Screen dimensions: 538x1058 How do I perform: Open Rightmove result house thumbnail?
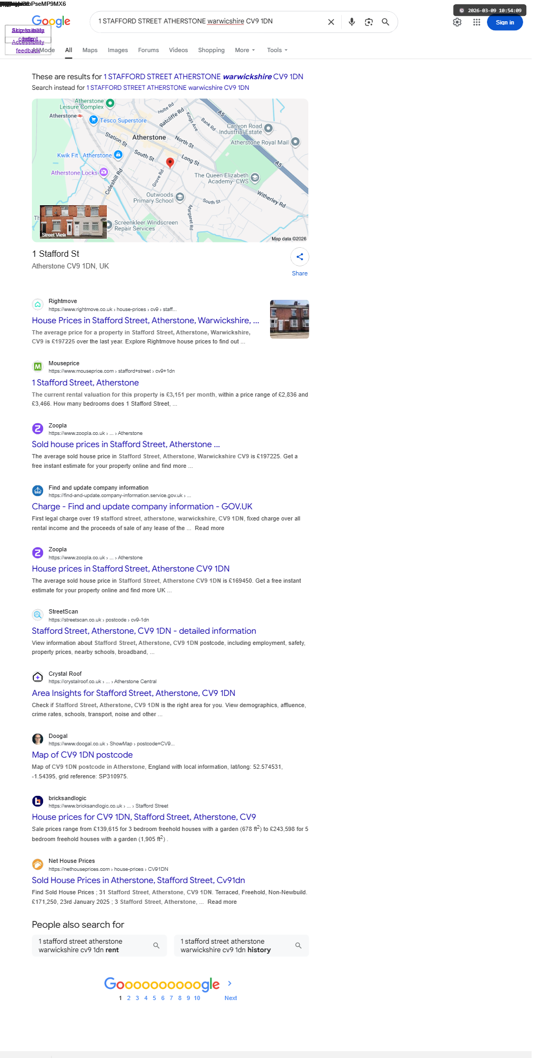(289, 319)
